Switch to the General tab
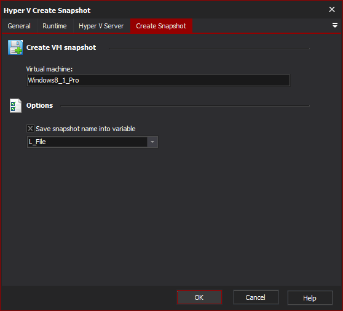The height and width of the screenshot is (311, 343). coord(19,26)
